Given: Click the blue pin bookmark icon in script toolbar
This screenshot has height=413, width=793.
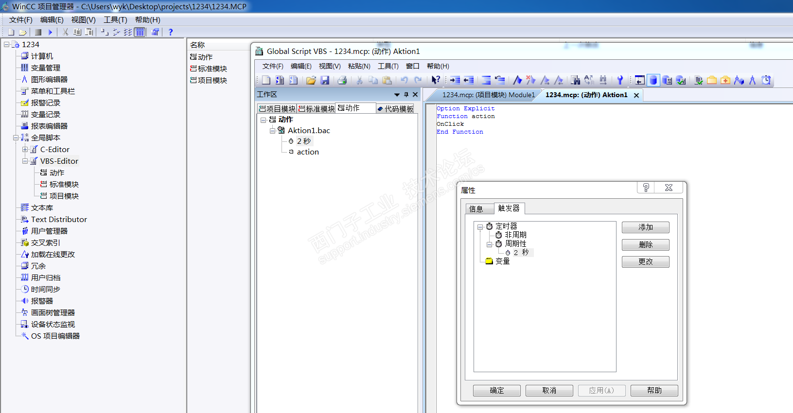Looking at the screenshot, I should tap(620, 80).
